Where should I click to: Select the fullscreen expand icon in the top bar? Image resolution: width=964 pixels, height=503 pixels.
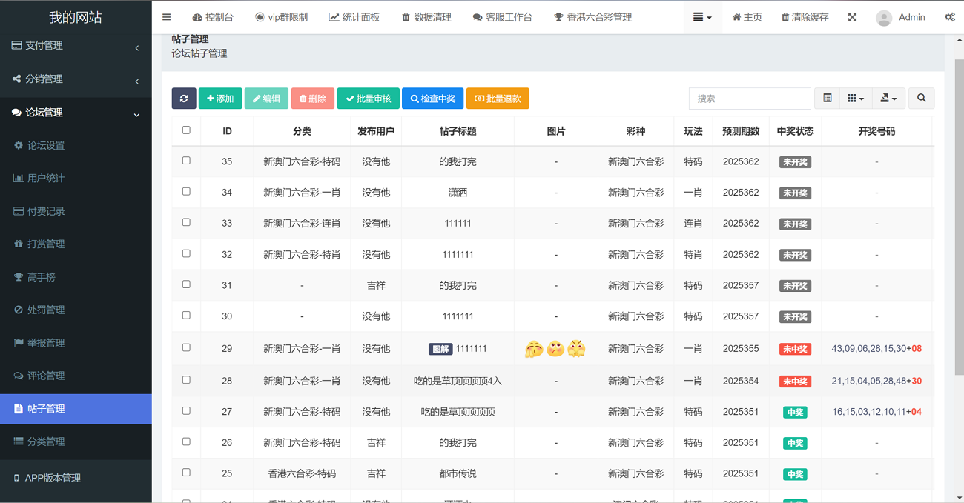851,16
